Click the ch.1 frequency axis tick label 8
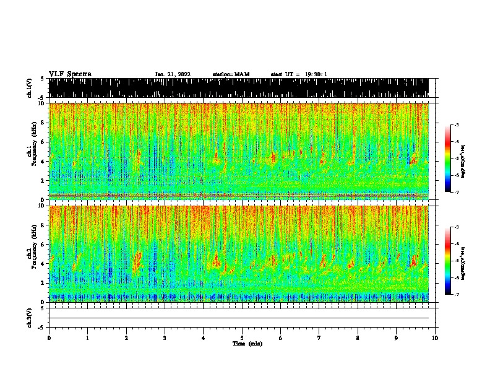Screen dimensions: 490x379 [43, 123]
